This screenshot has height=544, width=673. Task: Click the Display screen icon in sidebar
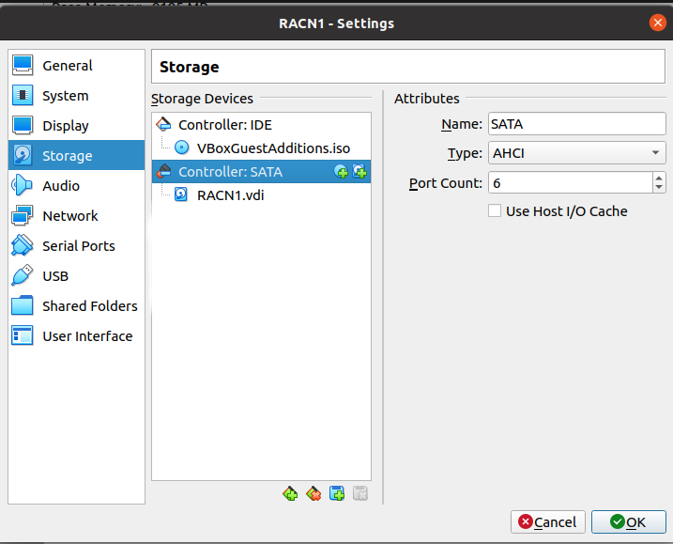tap(23, 126)
